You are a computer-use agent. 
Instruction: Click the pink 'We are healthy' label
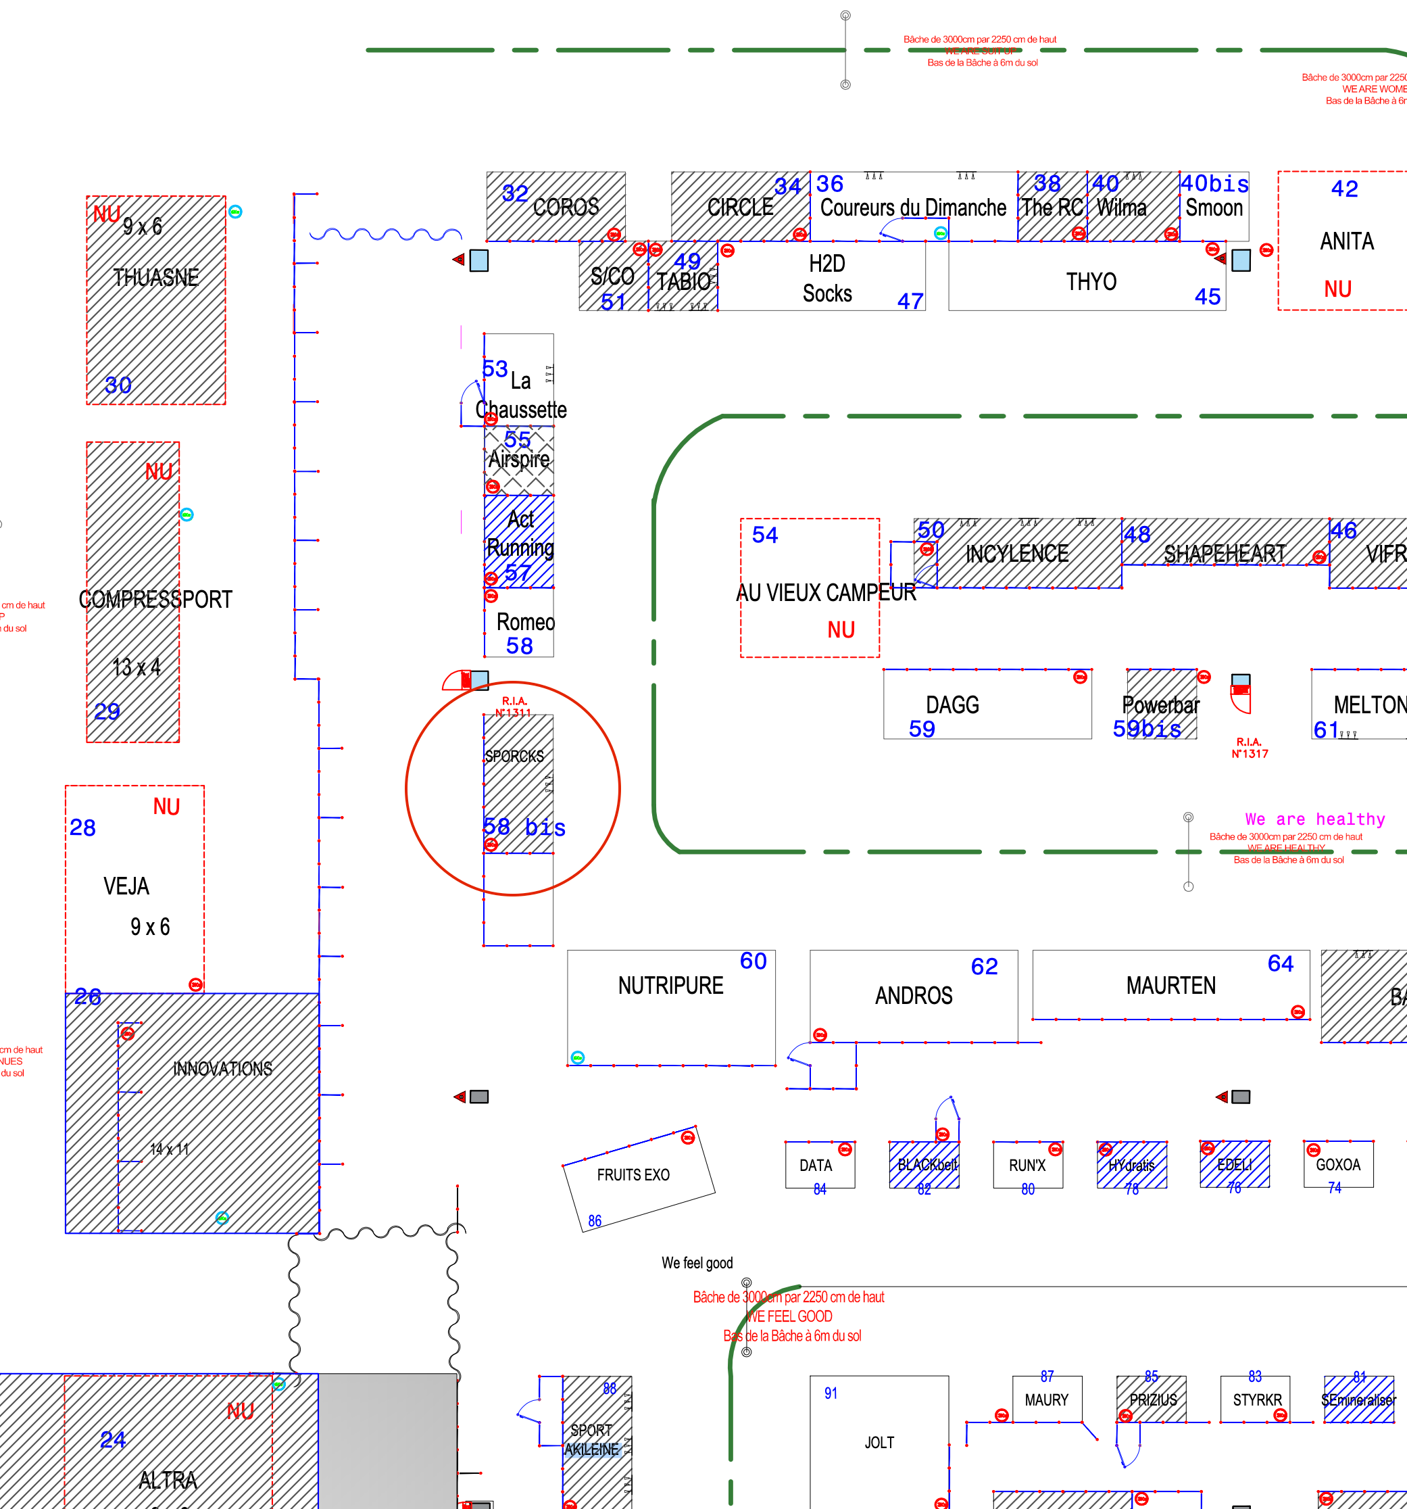(1314, 819)
